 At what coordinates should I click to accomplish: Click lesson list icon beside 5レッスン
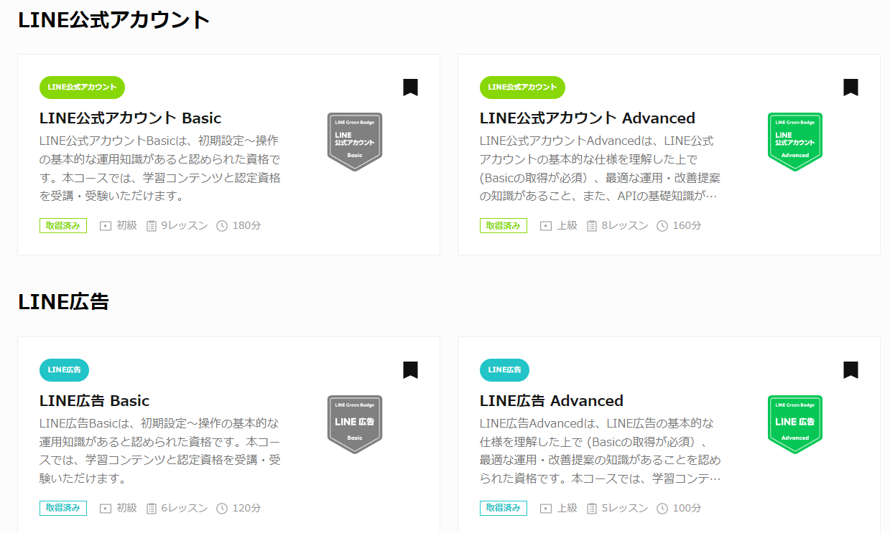click(592, 509)
